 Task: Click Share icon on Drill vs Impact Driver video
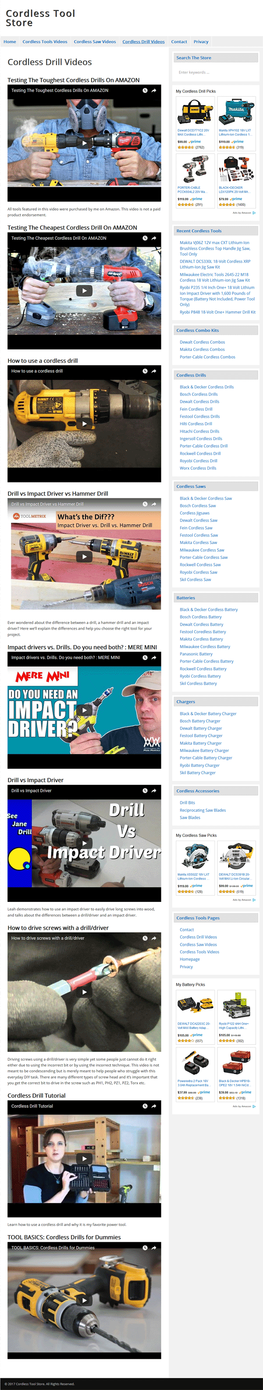click(x=154, y=791)
